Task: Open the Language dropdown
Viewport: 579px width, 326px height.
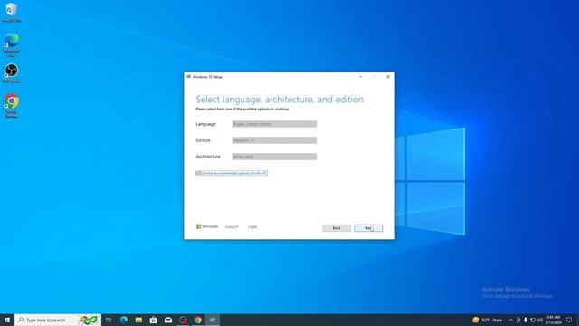Action: click(274, 124)
